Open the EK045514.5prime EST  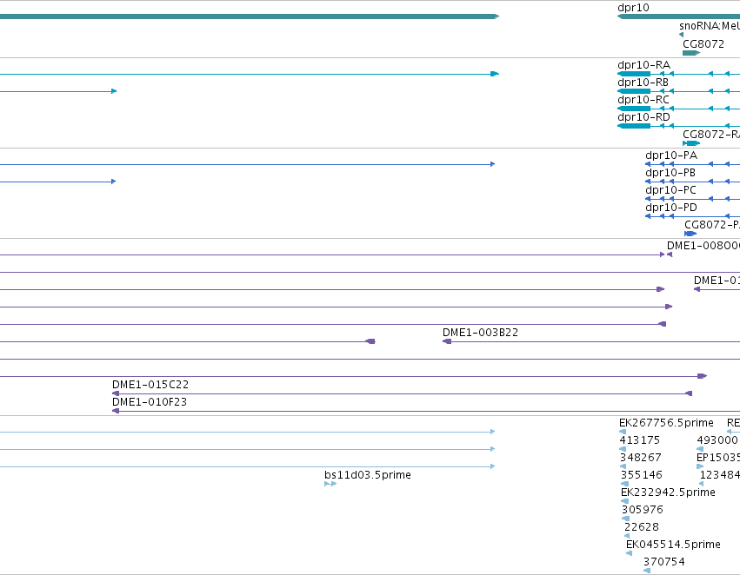coord(629,553)
